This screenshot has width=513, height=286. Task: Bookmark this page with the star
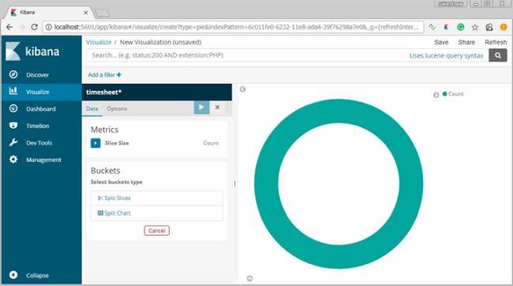475,27
